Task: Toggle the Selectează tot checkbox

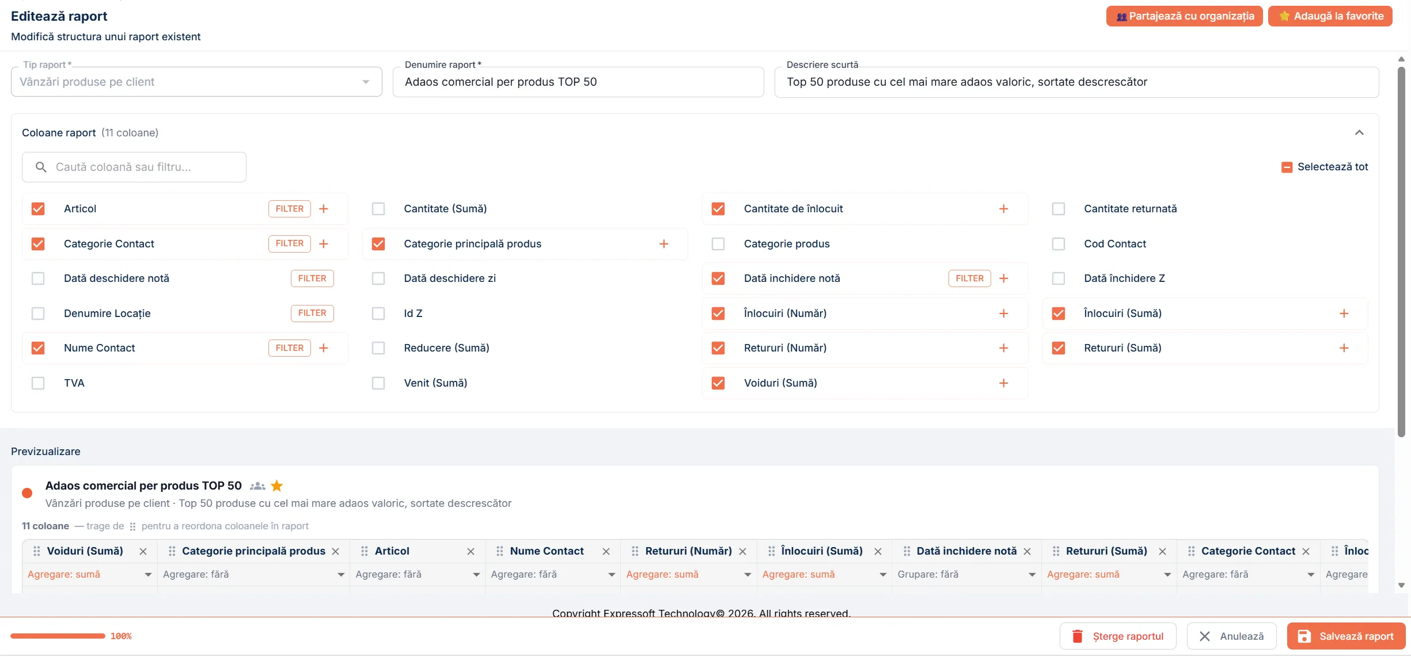Action: (1287, 167)
